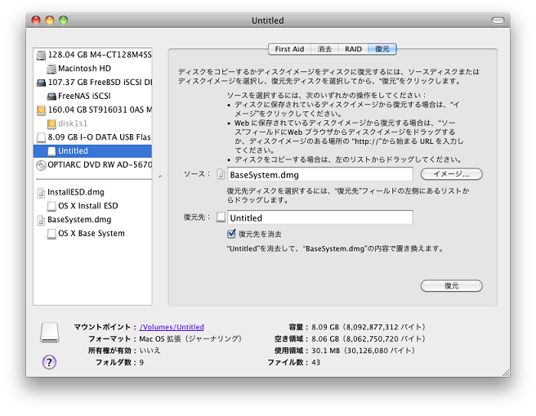Select the OPTIARC DVD RW drive icon
Image resolution: width=536 pixels, height=416 pixels.
41,165
